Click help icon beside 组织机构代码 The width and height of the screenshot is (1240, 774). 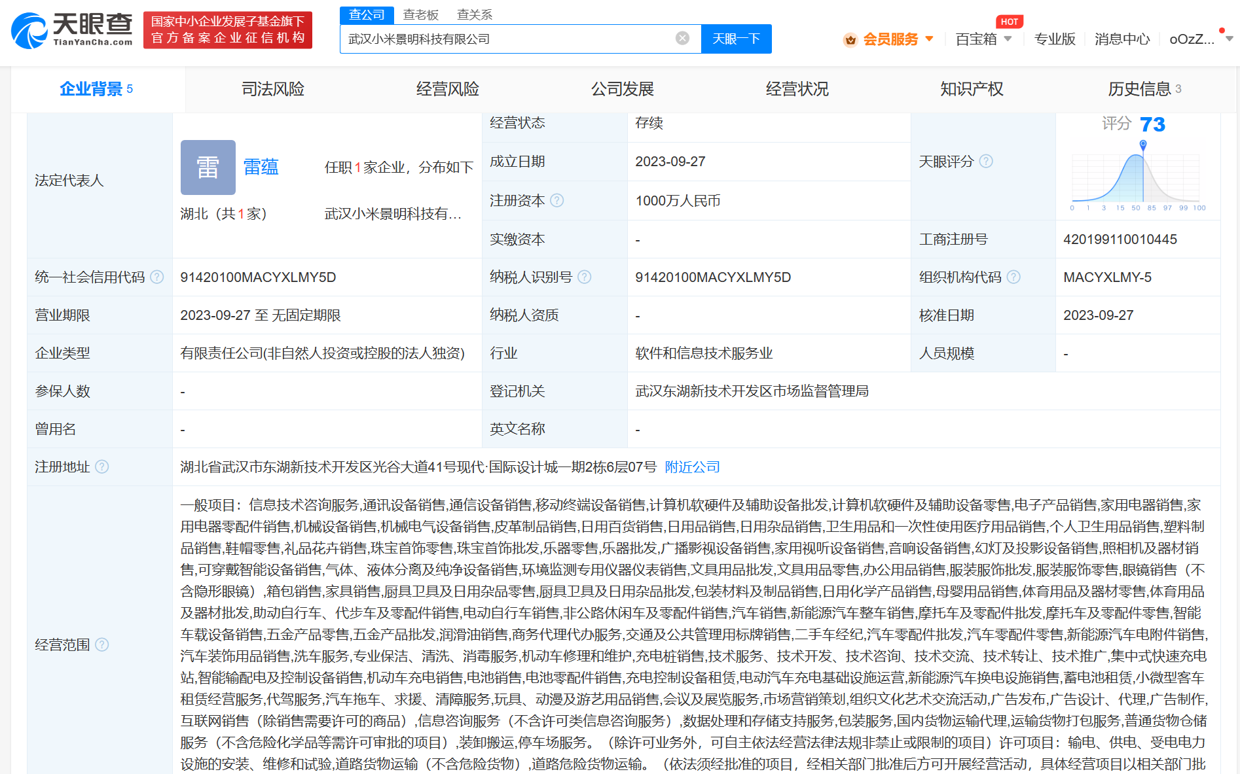click(x=1013, y=277)
